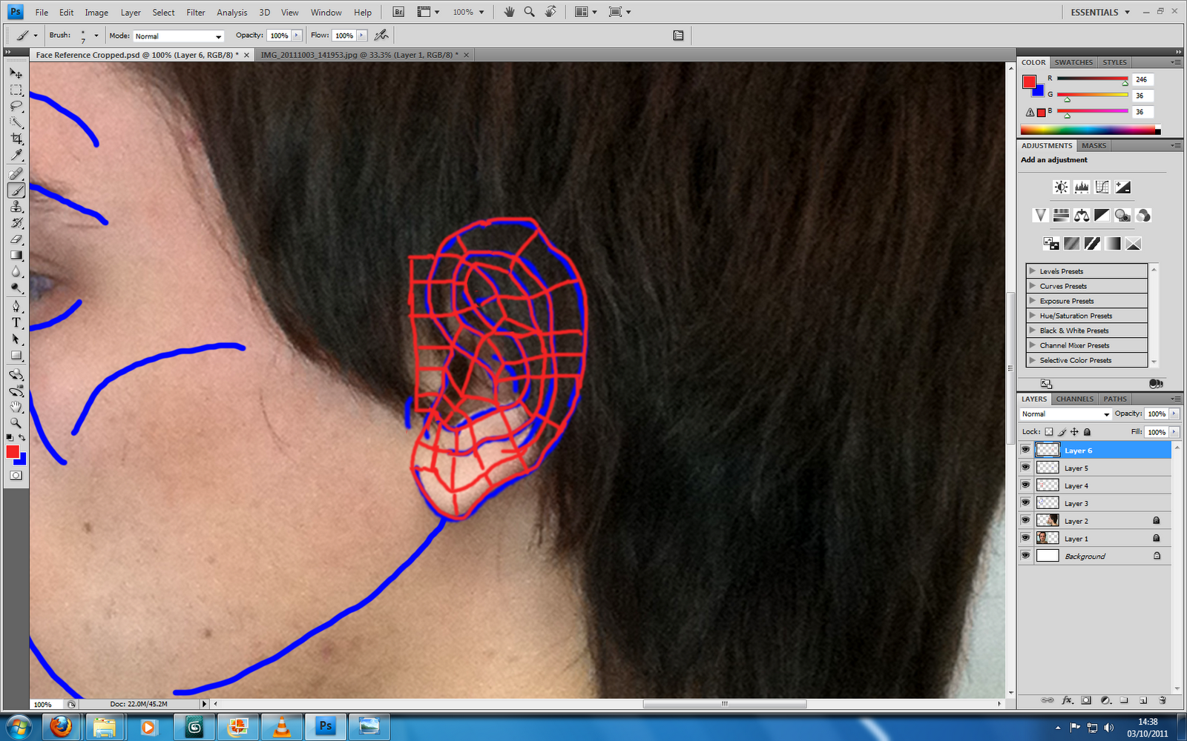Select the Lasso tool
The image size is (1187, 741).
tap(16, 106)
